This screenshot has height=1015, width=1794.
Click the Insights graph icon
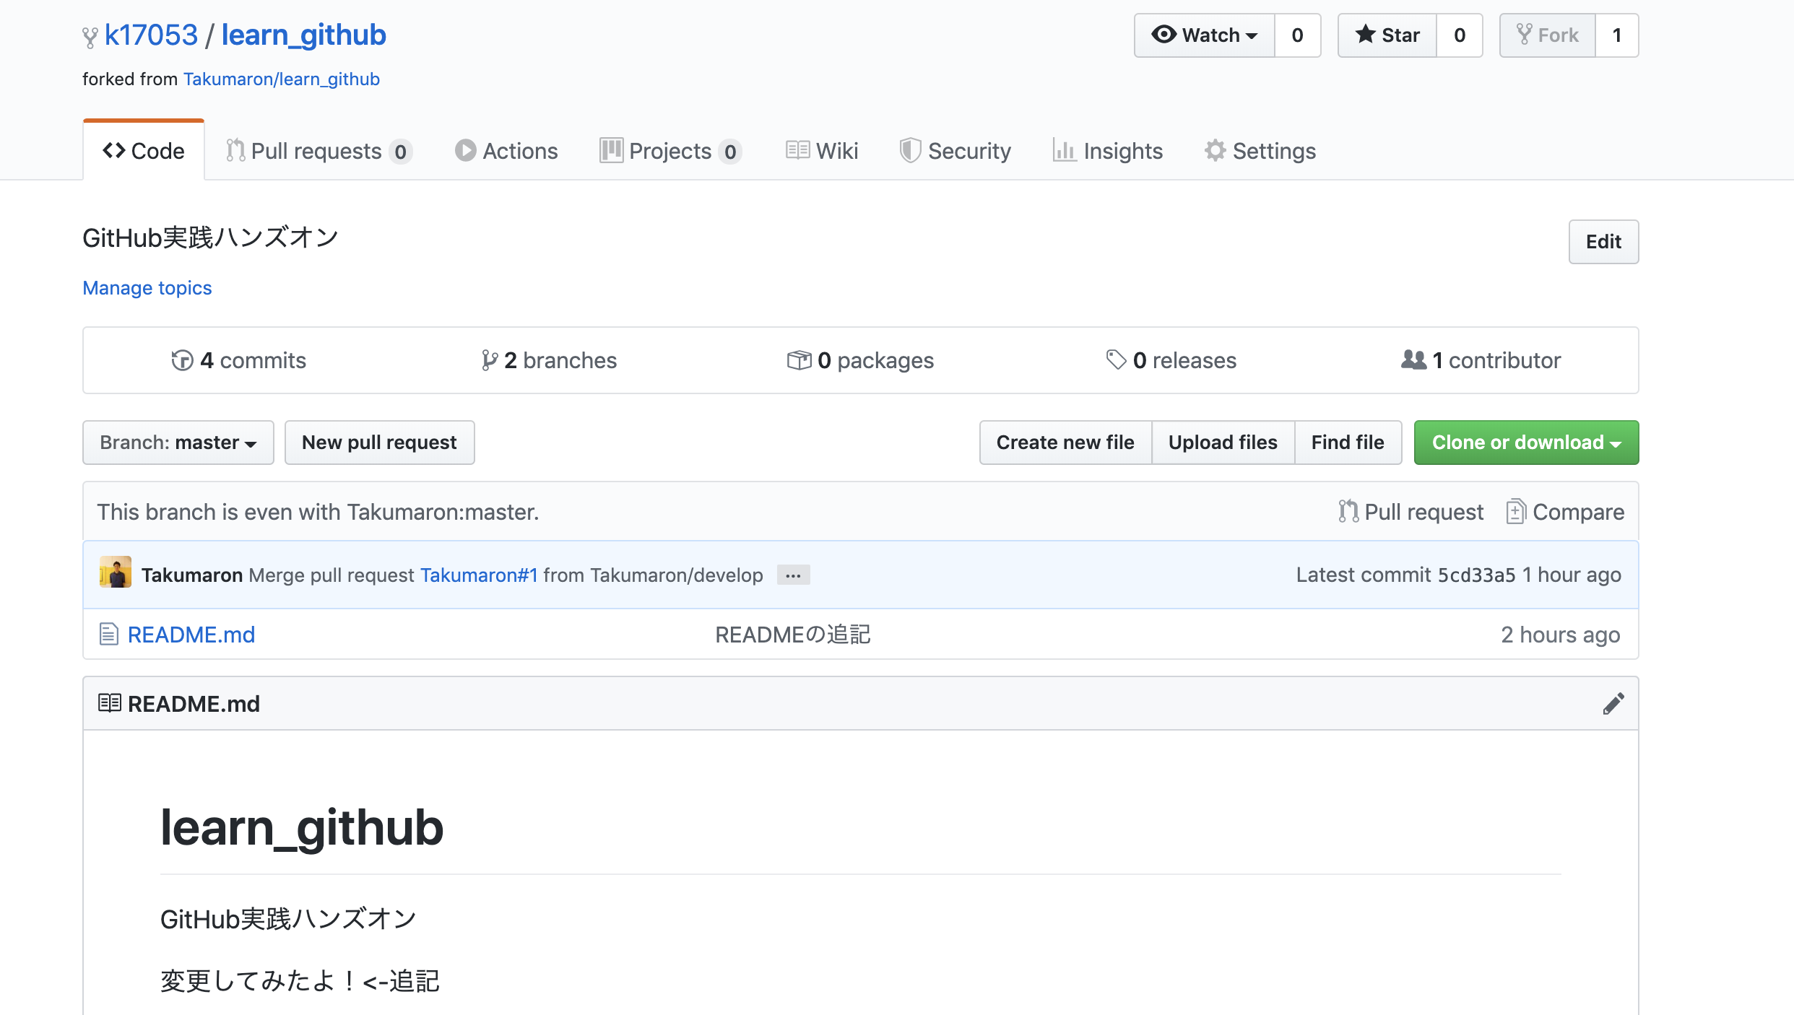pyautogui.click(x=1064, y=150)
